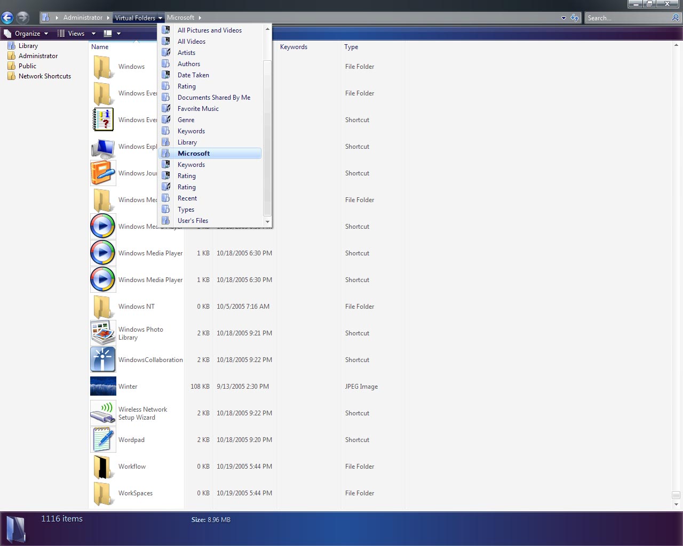Open address bar history dropdown

(563, 18)
